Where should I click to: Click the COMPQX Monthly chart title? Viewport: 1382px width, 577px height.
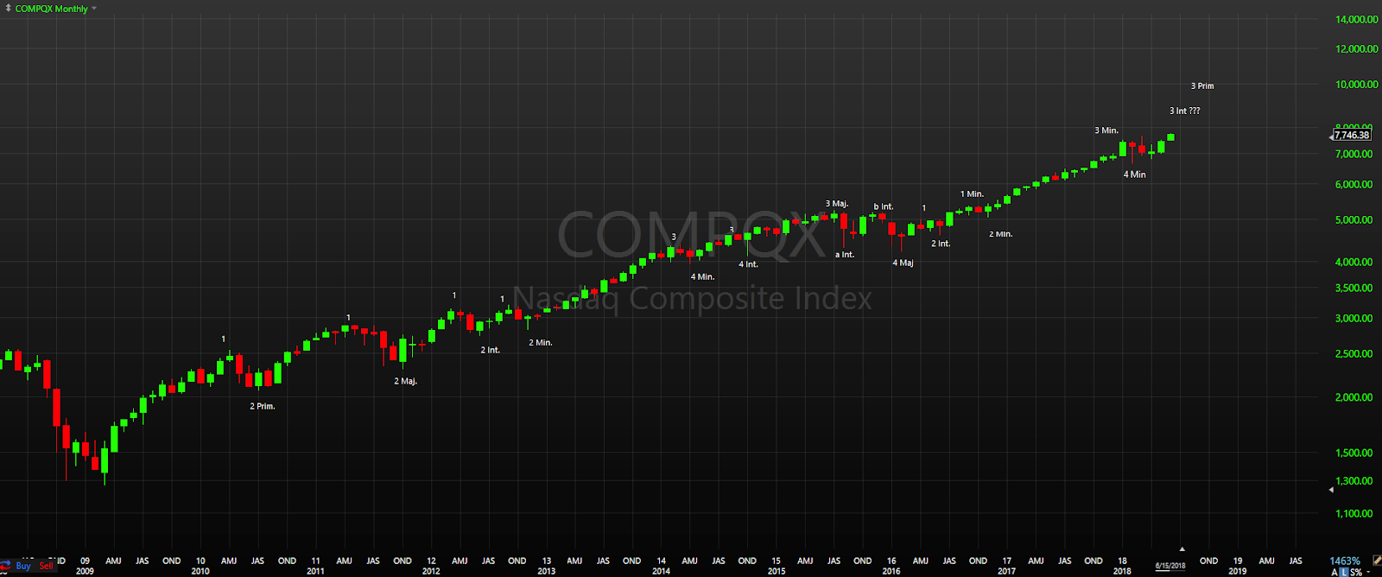52,9
